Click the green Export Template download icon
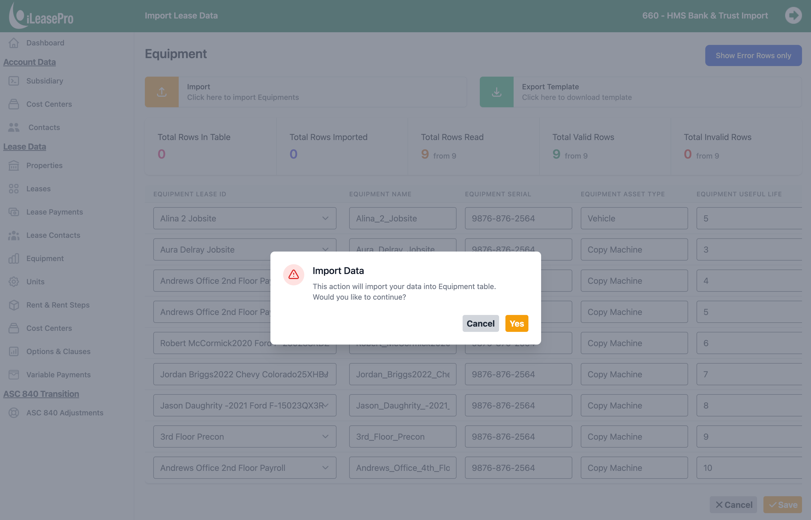This screenshot has height=520, width=811. (496, 92)
